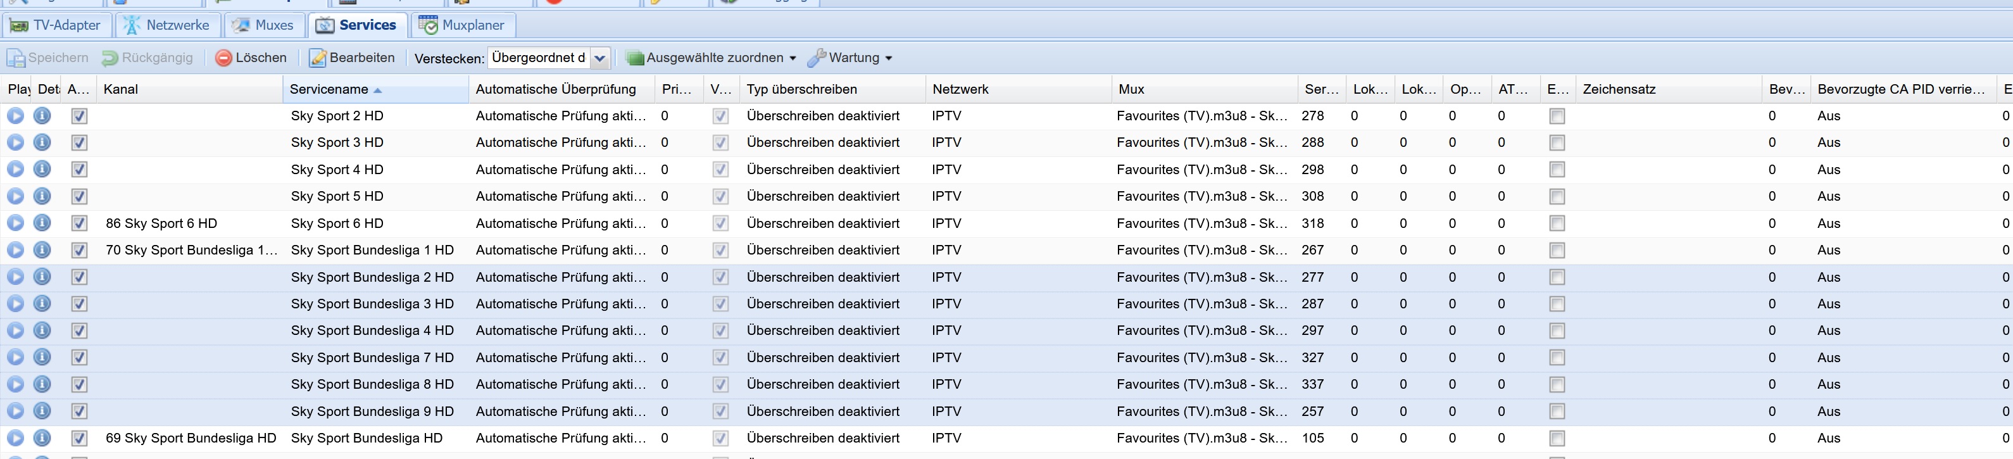2013x459 pixels.
Task: Toggle Aktiviert checkbox for Sky Sport Bundesliga 2 HD
Action: [x=79, y=277]
